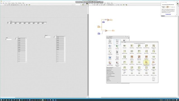The image size is (179, 101).
Task: Select Transpose 2D Array function
Action: (x=154, y=69)
